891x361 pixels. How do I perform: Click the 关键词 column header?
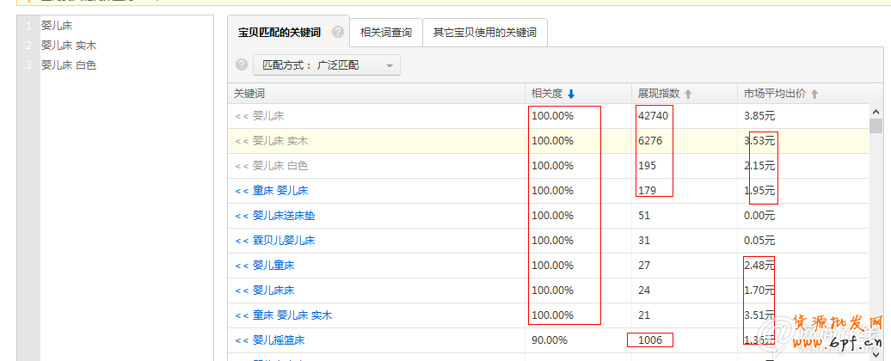click(x=249, y=94)
